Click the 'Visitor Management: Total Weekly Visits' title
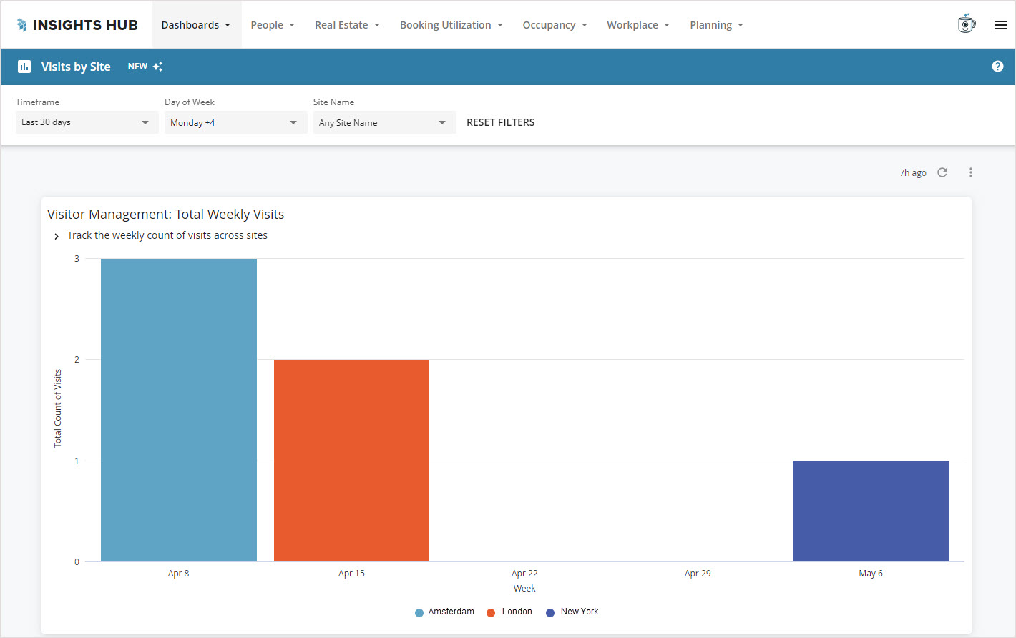Screen dimensions: 1016x638 click(166, 215)
